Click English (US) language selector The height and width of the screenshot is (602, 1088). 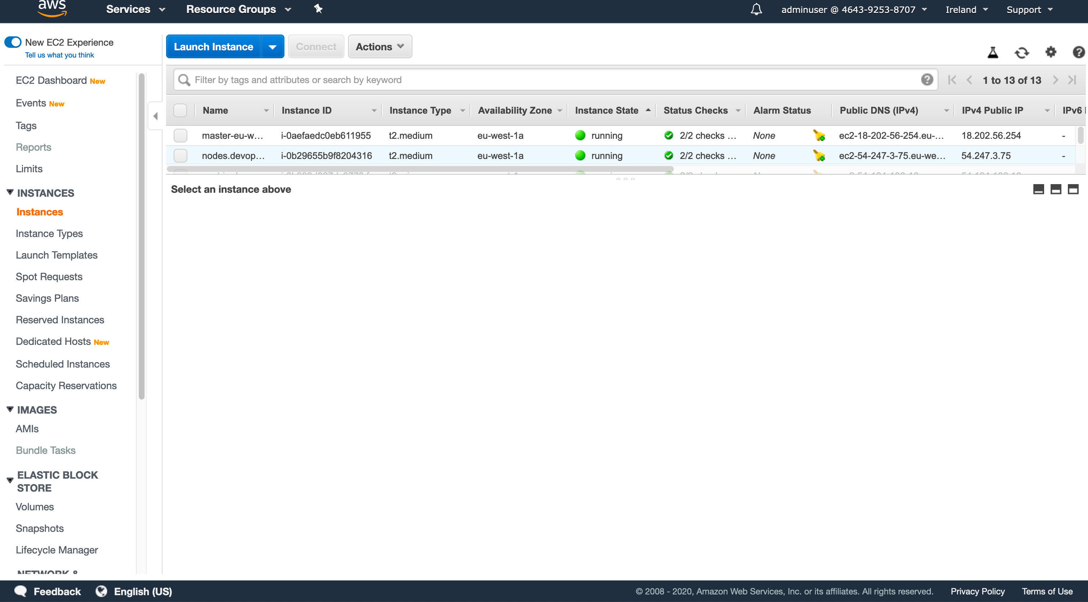pos(143,591)
